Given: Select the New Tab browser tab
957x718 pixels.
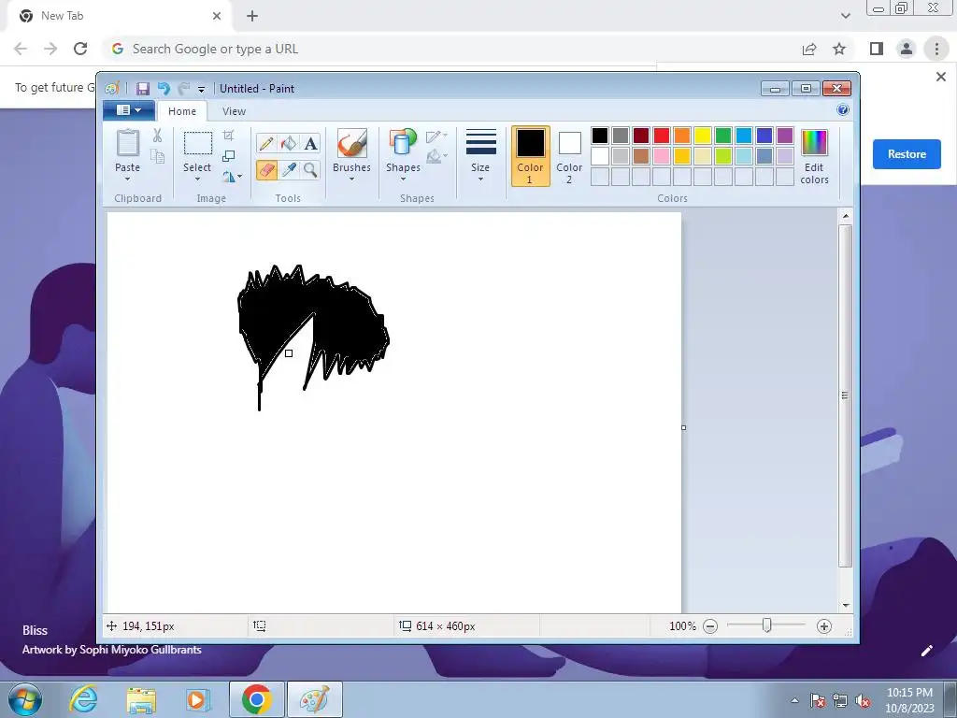Looking at the screenshot, I should tap(119, 16).
